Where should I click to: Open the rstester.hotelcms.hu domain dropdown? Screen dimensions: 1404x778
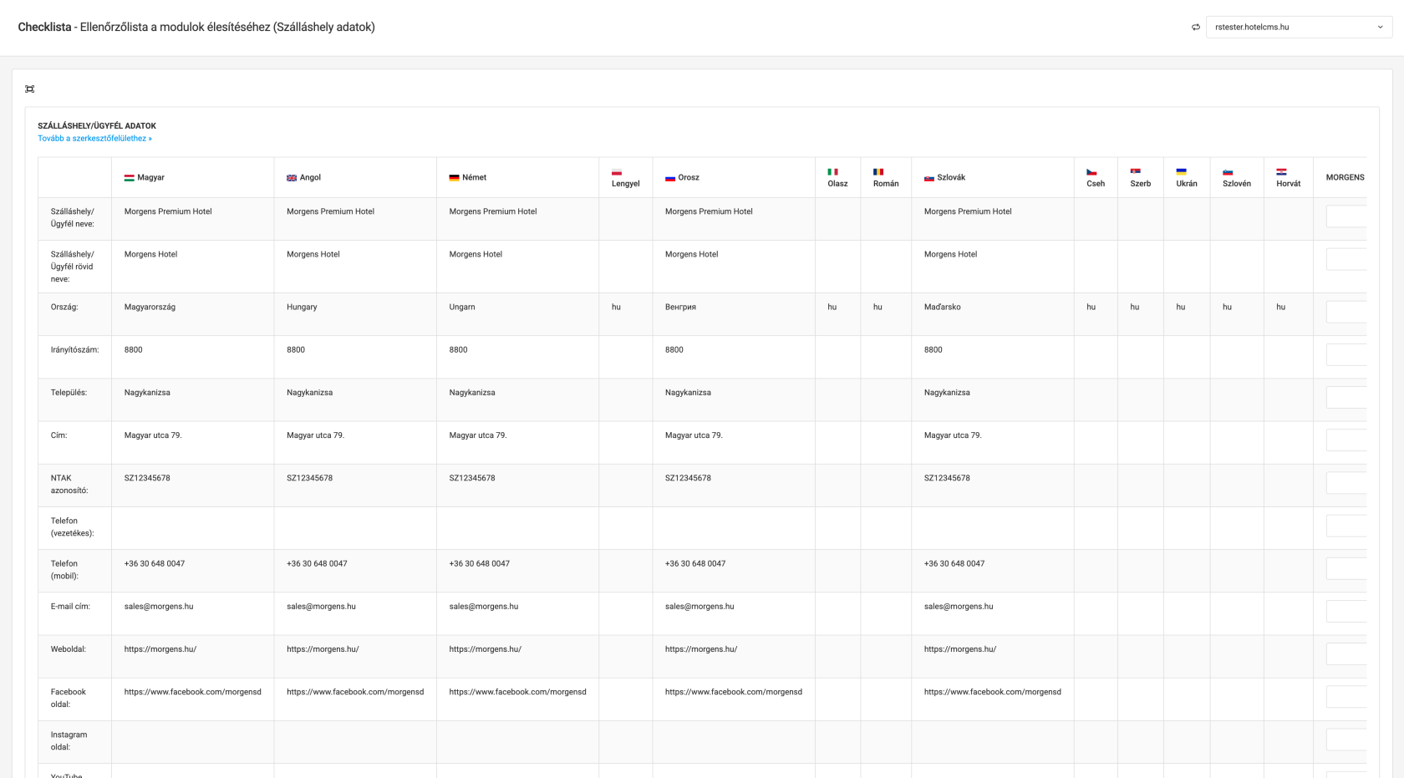pyautogui.click(x=1298, y=28)
